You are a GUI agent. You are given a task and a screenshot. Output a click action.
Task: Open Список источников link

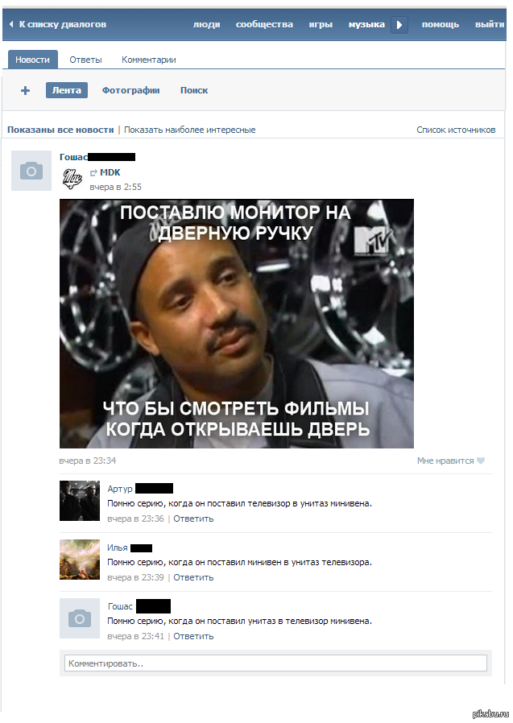(456, 130)
